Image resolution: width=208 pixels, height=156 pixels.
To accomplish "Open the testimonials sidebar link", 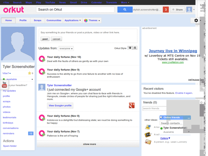I will coord(10,118).
